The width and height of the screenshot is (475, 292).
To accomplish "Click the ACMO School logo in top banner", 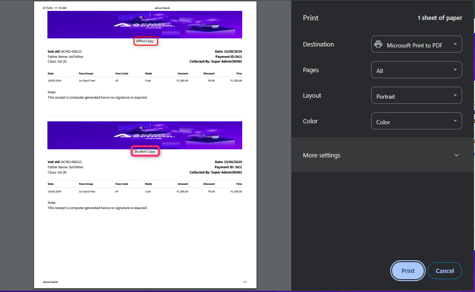I will (x=145, y=25).
